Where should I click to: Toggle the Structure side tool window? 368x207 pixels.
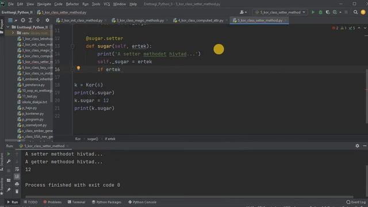tap(2, 162)
